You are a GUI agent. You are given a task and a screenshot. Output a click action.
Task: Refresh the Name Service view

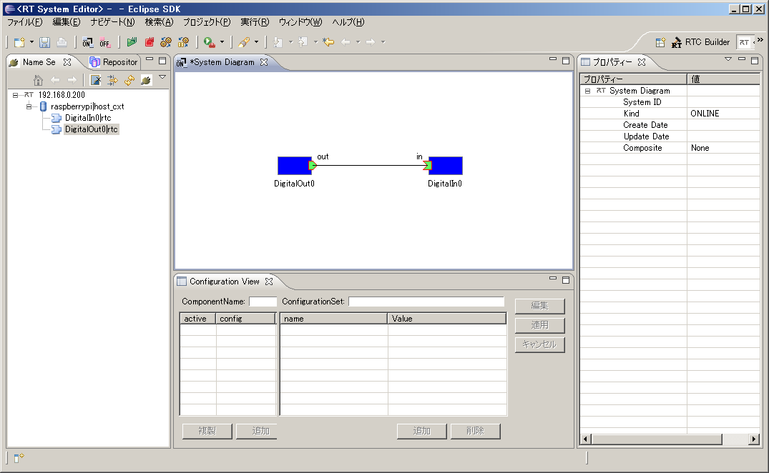click(x=129, y=80)
